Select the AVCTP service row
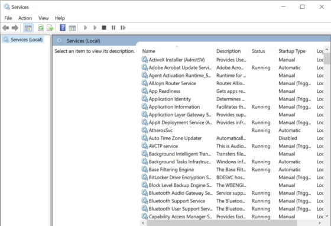The height and width of the screenshot is (226, 331). pos(232,146)
